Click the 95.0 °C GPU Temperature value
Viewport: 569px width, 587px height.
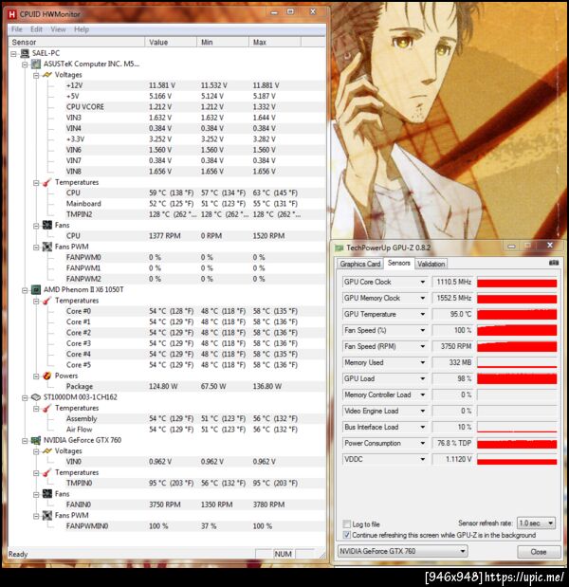(x=452, y=314)
